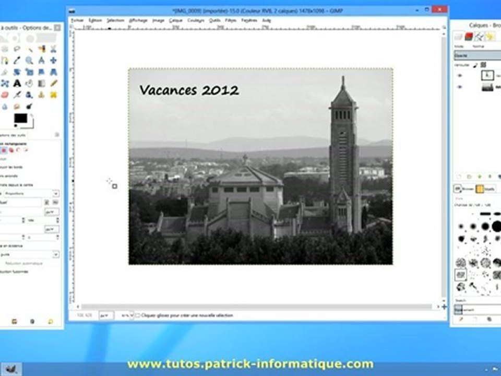The image size is (501, 376).
Task: Select the Crop tool
Action: (5, 72)
